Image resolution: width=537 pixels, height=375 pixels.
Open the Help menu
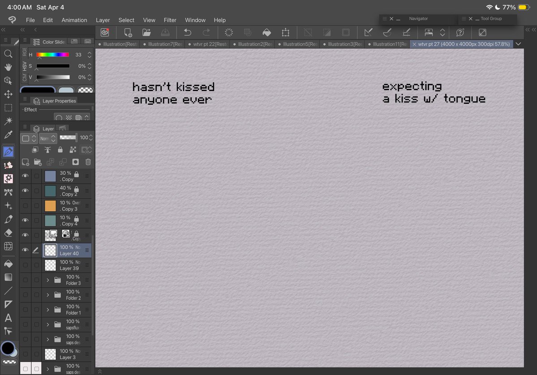pos(219,20)
